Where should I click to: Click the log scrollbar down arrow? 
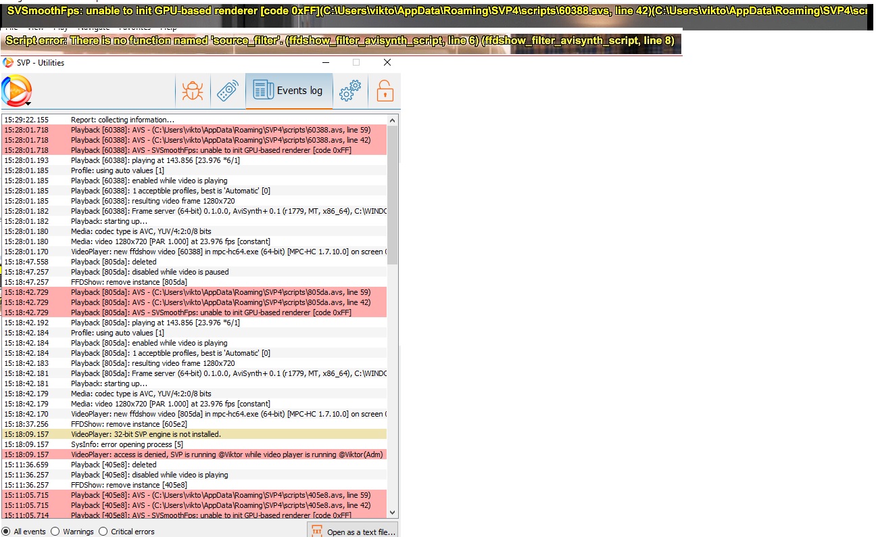tap(393, 513)
